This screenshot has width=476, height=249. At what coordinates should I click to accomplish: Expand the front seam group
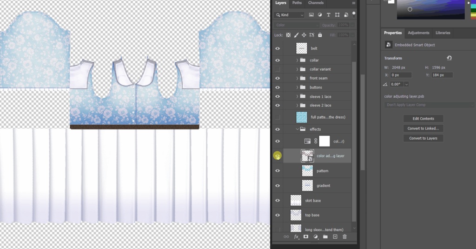click(x=297, y=78)
